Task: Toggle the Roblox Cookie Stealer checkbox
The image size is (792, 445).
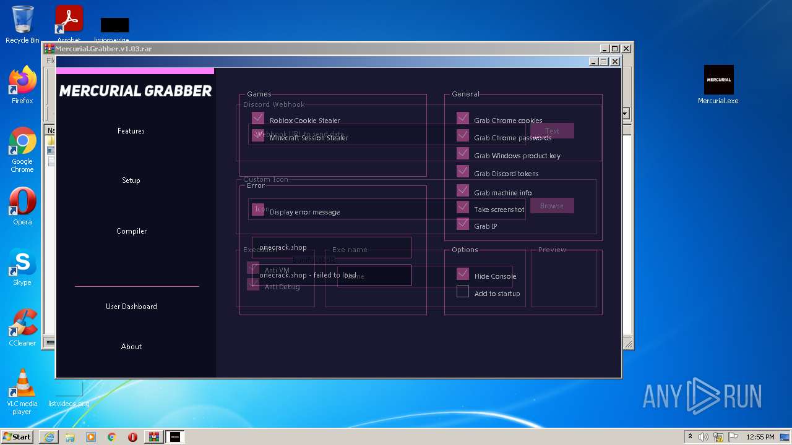Action: (258, 118)
